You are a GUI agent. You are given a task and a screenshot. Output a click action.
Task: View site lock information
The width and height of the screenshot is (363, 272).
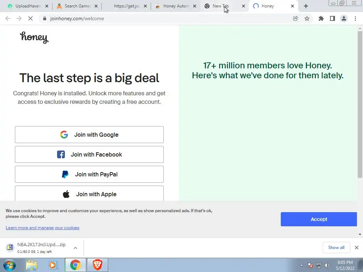[x=45, y=18]
